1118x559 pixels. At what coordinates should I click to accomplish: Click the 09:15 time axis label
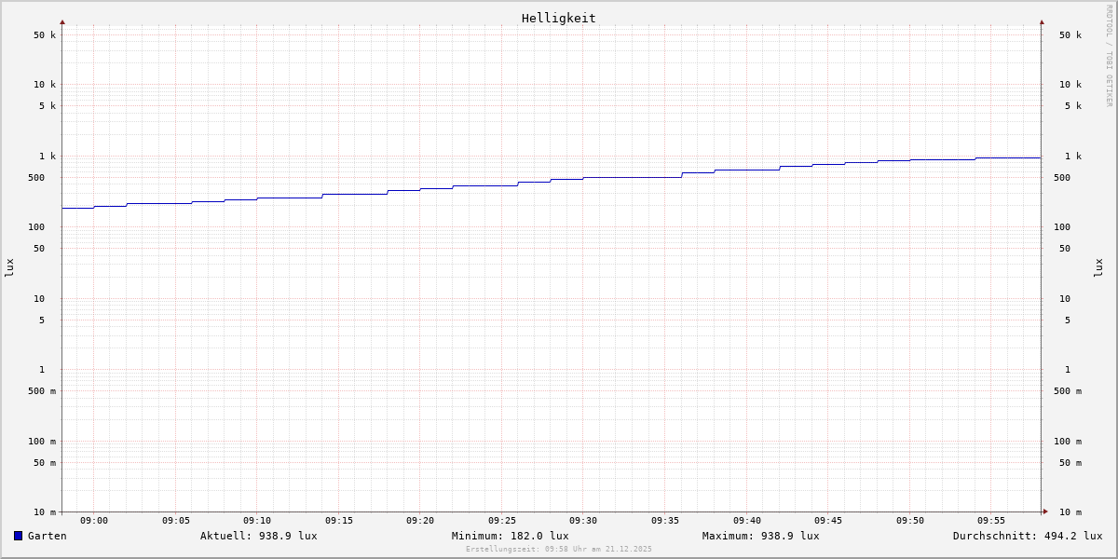339,521
